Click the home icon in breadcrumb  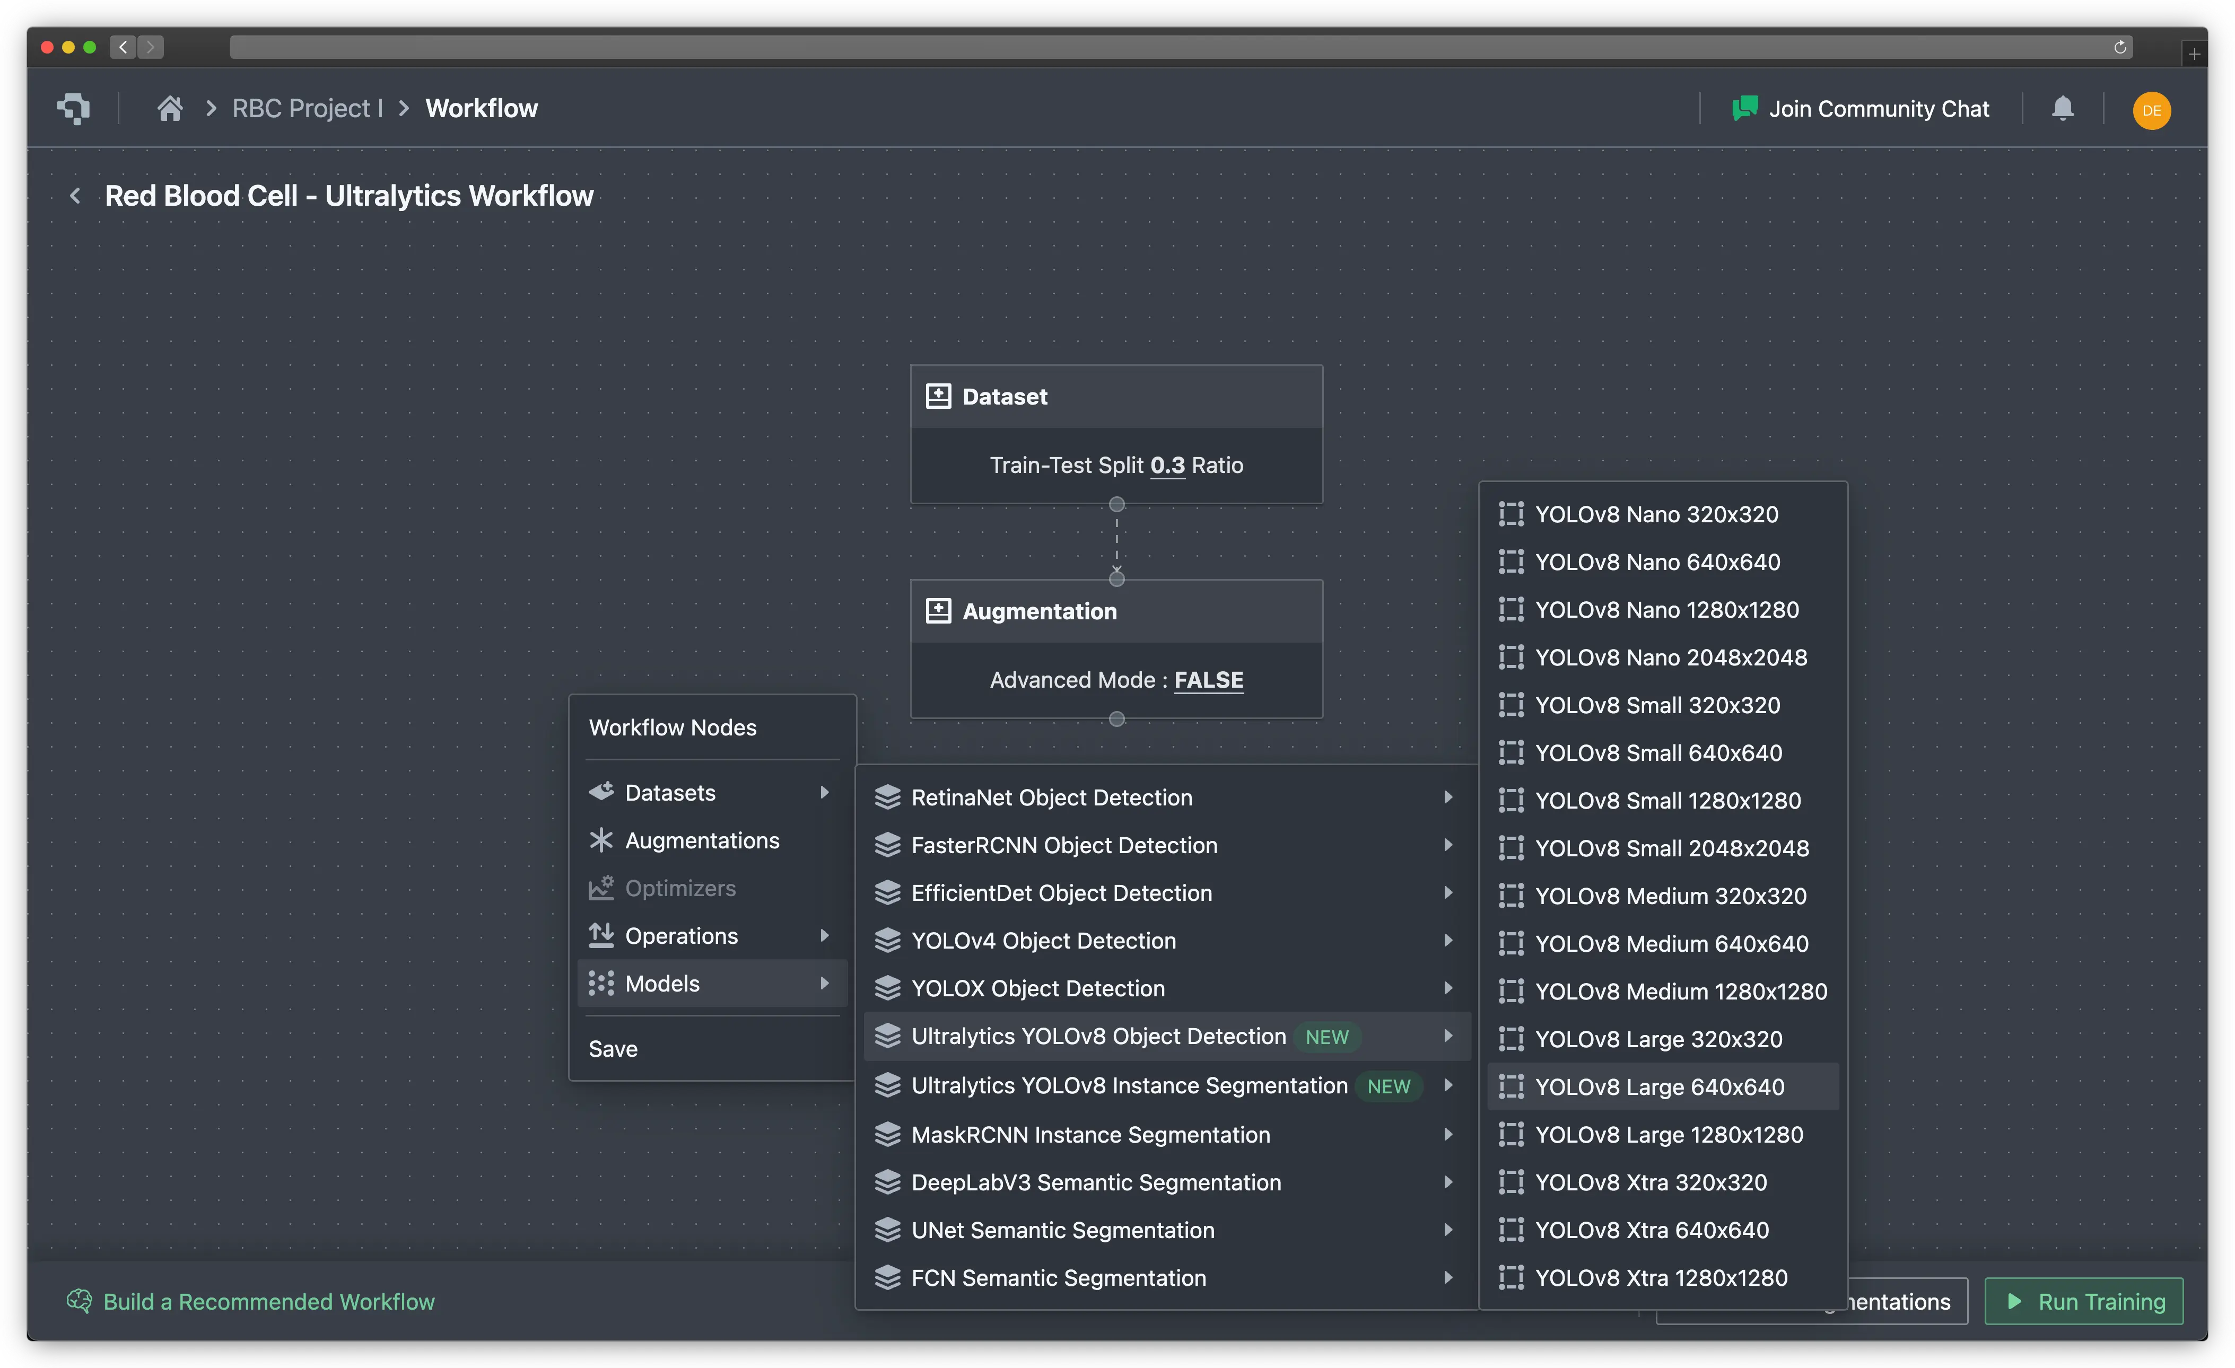pos(170,109)
